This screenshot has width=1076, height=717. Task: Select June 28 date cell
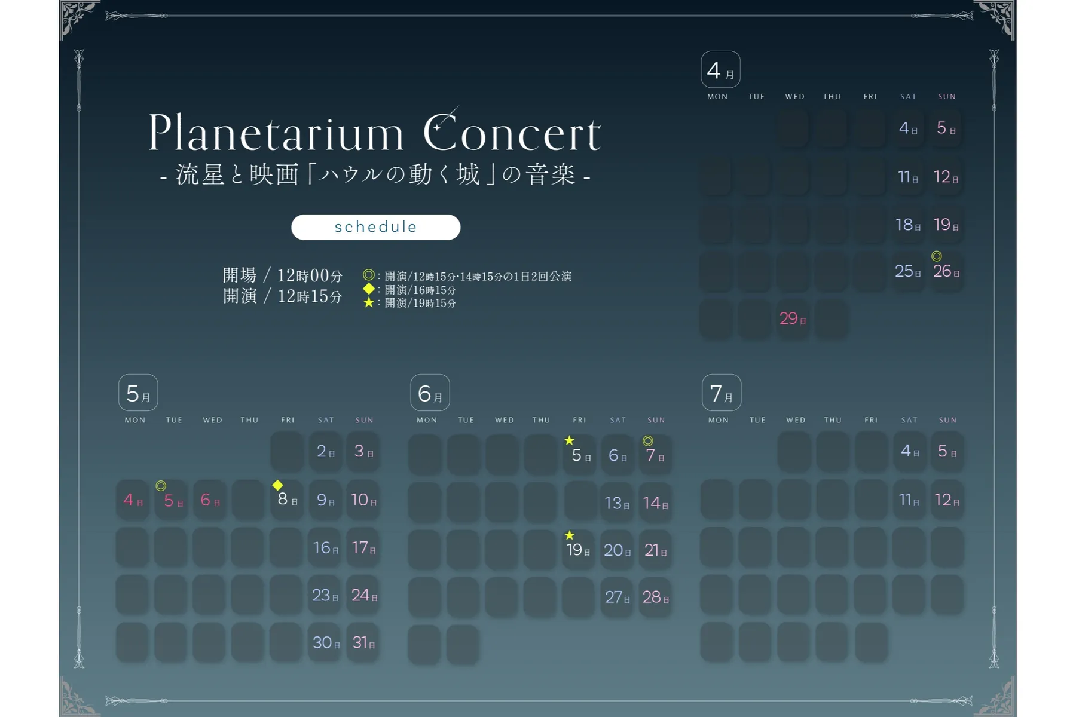click(x=656, y=597)
